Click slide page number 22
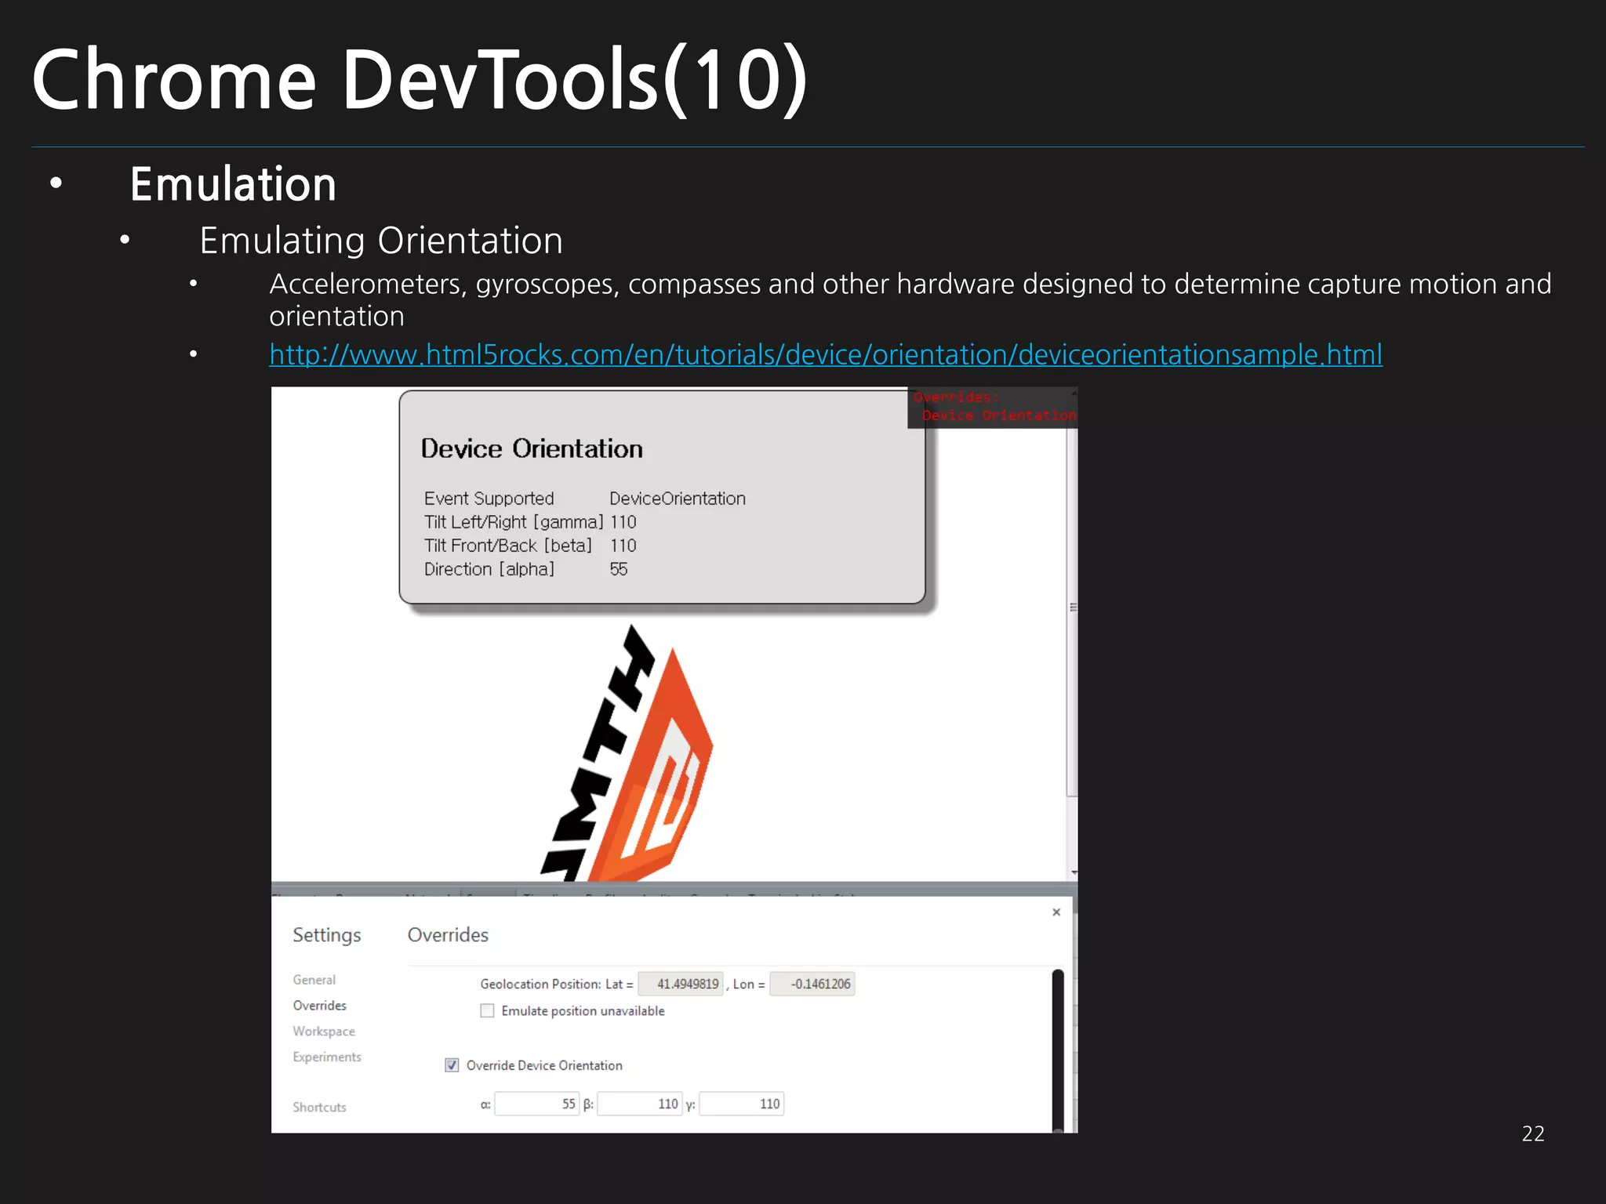 coord(1533,1133)
